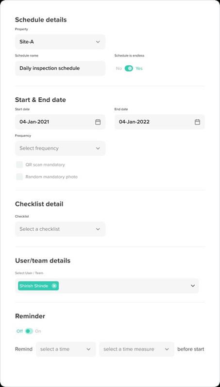
Task: Click chevron in Select User / Team field
Action: [x=193, y=286]
